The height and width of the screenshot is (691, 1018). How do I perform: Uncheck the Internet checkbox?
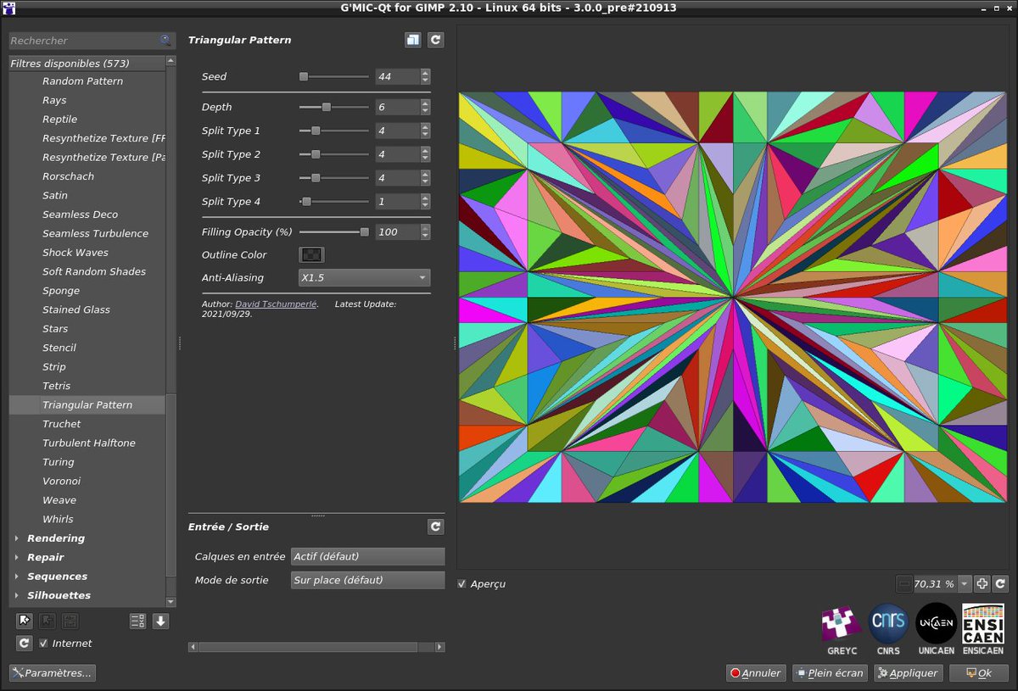click(x=44, y=644)
